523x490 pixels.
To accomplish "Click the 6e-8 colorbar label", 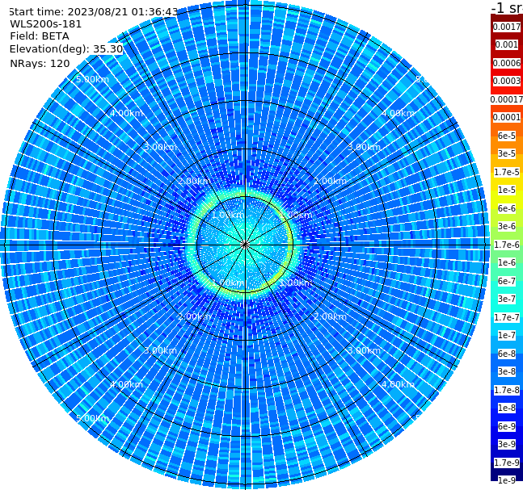I will coord(507,354).
